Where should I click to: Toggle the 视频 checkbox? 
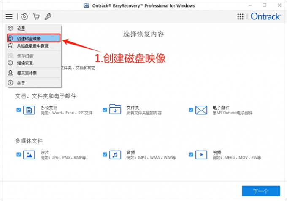tap(191, 155)
